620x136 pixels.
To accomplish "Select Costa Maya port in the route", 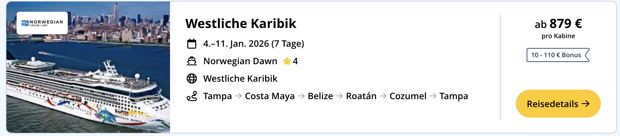I will tap(270, 96).
